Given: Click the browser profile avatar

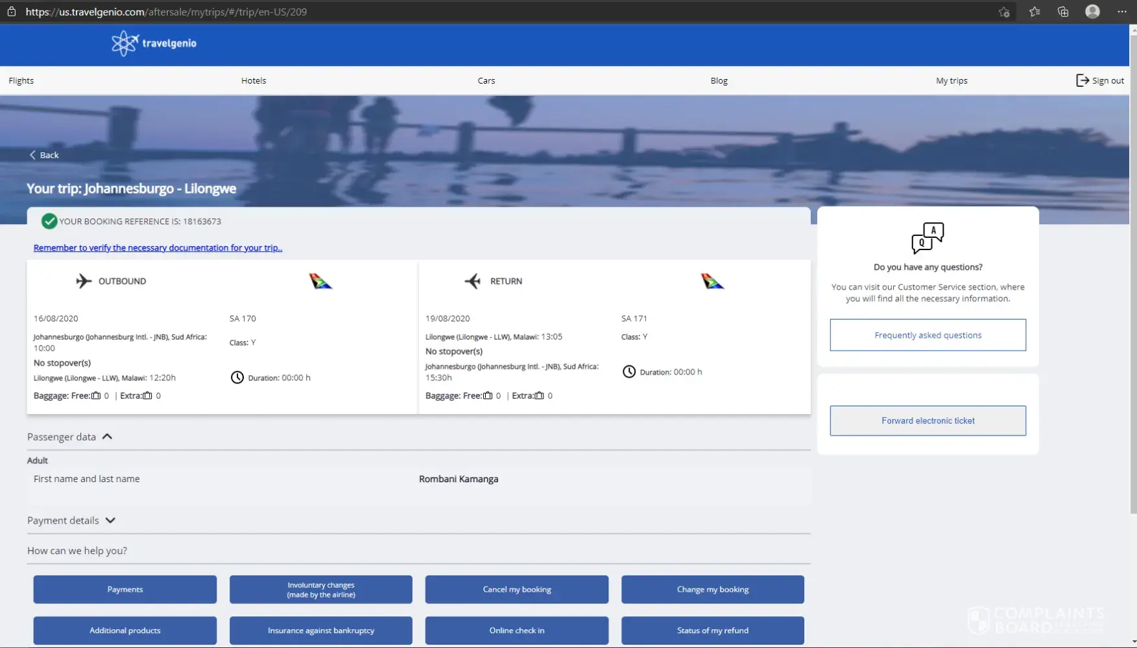Looking at the screenshot, I should 1092,12.
